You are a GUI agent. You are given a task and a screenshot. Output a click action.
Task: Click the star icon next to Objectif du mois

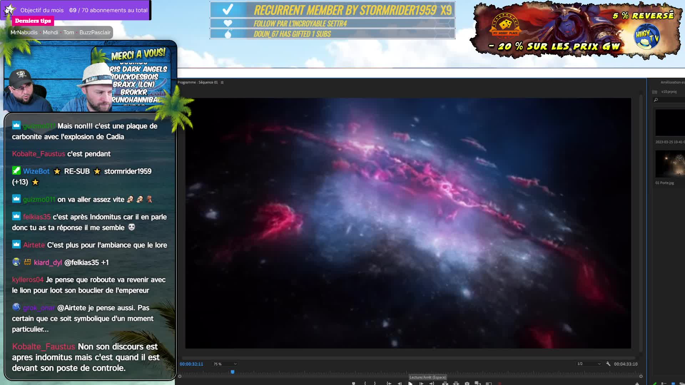[x=9, y=10]
